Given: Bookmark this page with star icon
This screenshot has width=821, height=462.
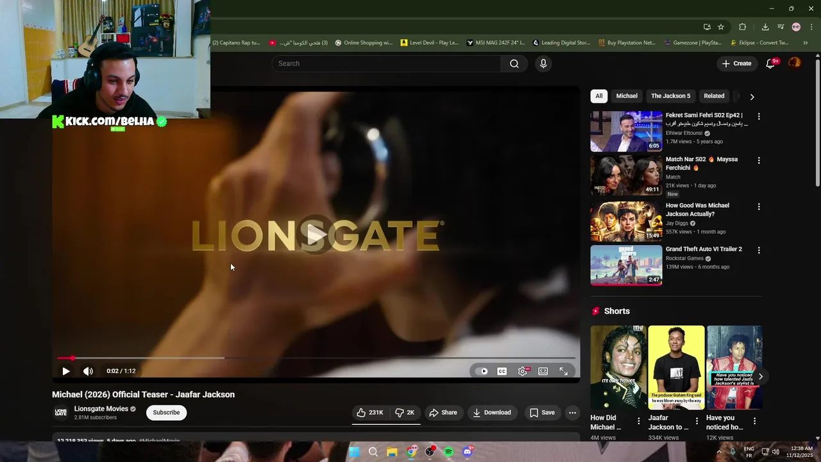Looking at the screenshot, I should (x=721, y=27).
